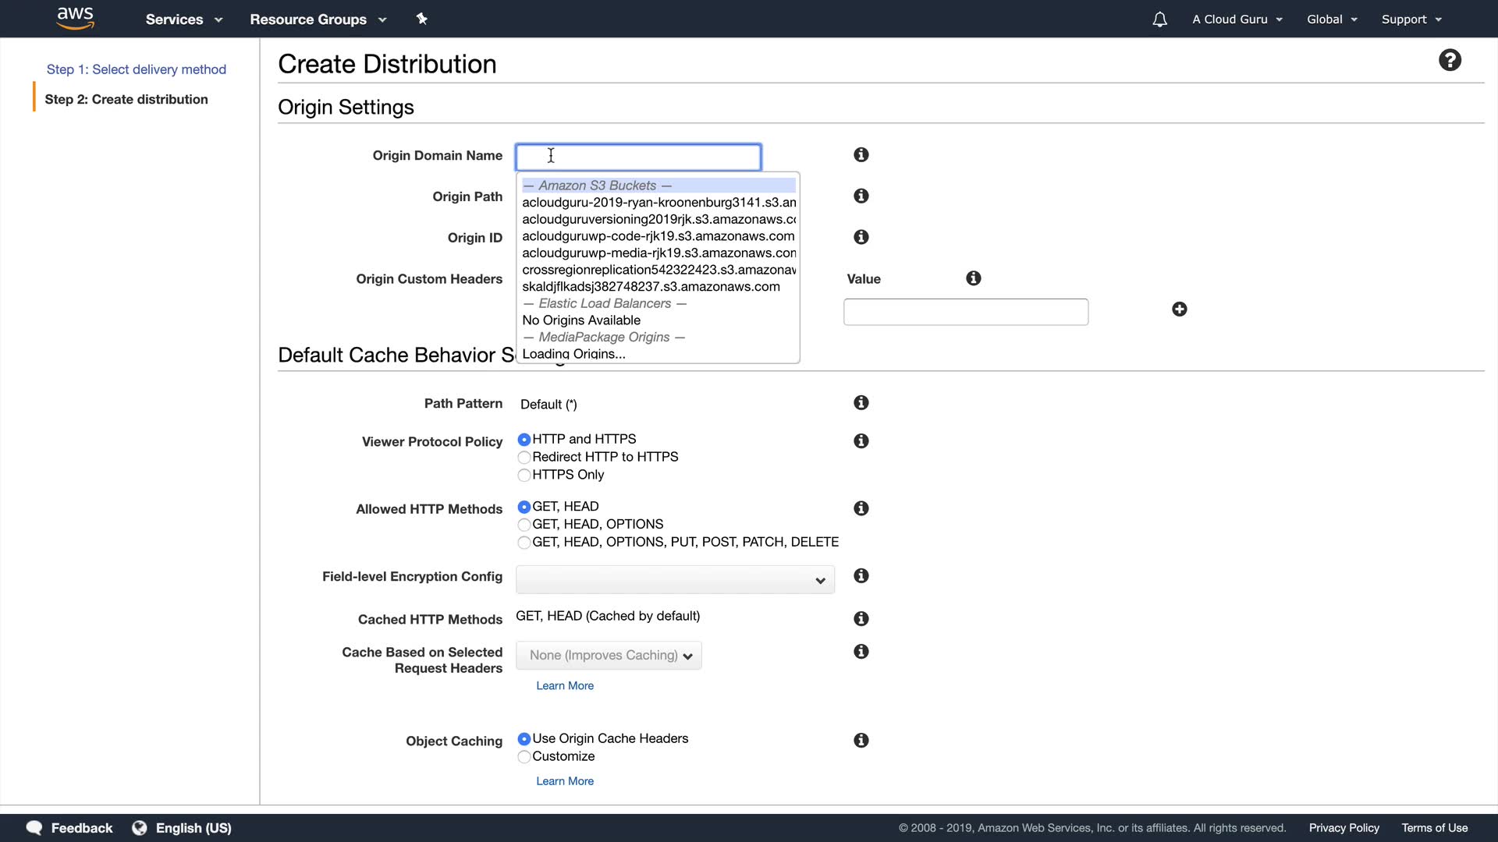Click info icon beside Origin Domain Name
Viewport: 1498px width, 842px height.
click(861, 155)
